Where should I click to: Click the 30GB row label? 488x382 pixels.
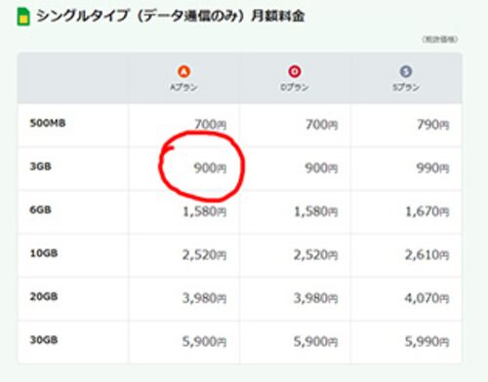tap(44, 340)
